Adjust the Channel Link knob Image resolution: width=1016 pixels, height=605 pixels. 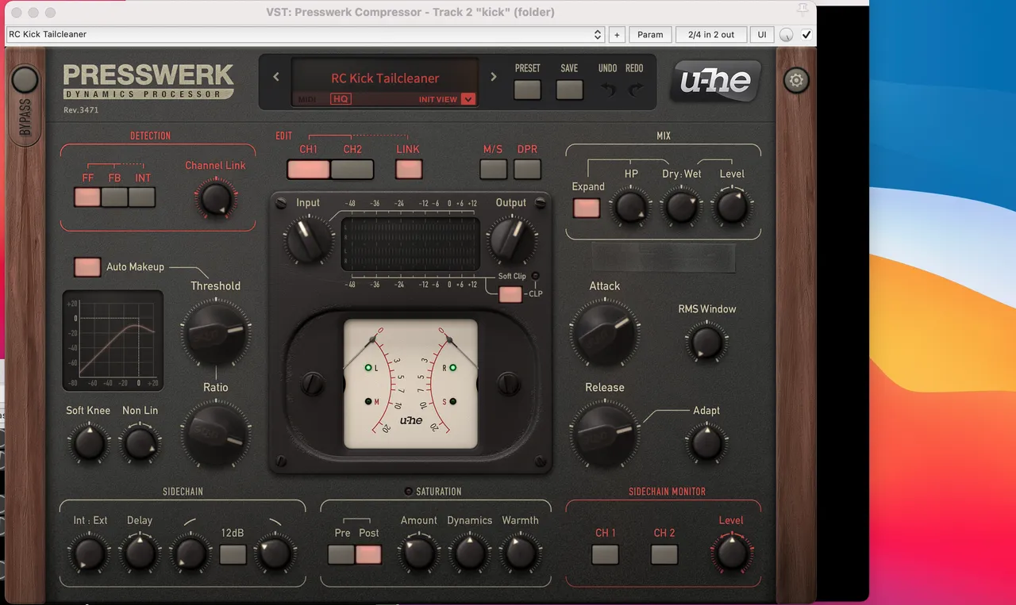coord(216,197)
